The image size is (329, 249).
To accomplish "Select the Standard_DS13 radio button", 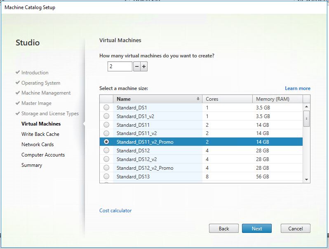I will (x=106, y=177).
